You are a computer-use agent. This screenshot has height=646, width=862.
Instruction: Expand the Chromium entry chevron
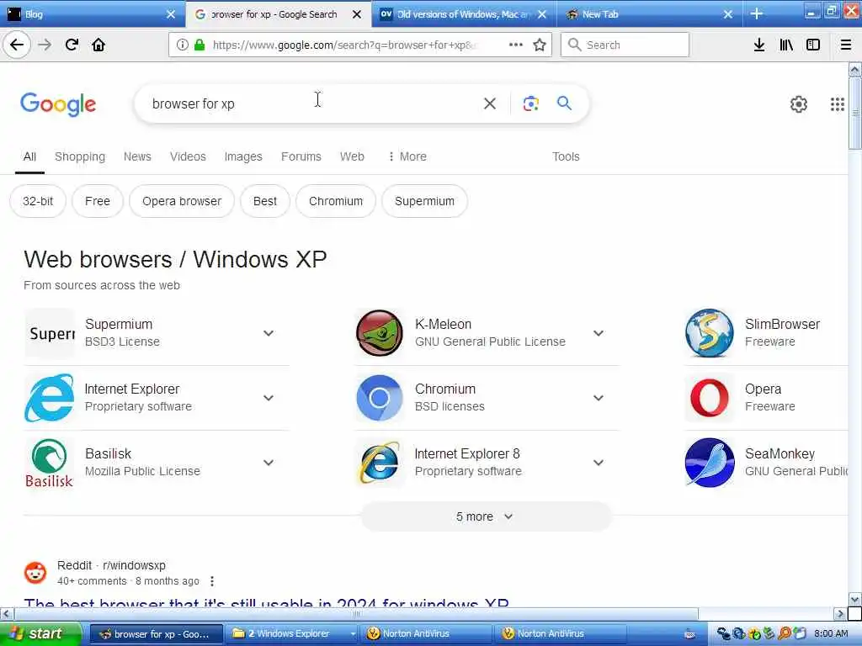pyautogui.click(x=599, y=398)
